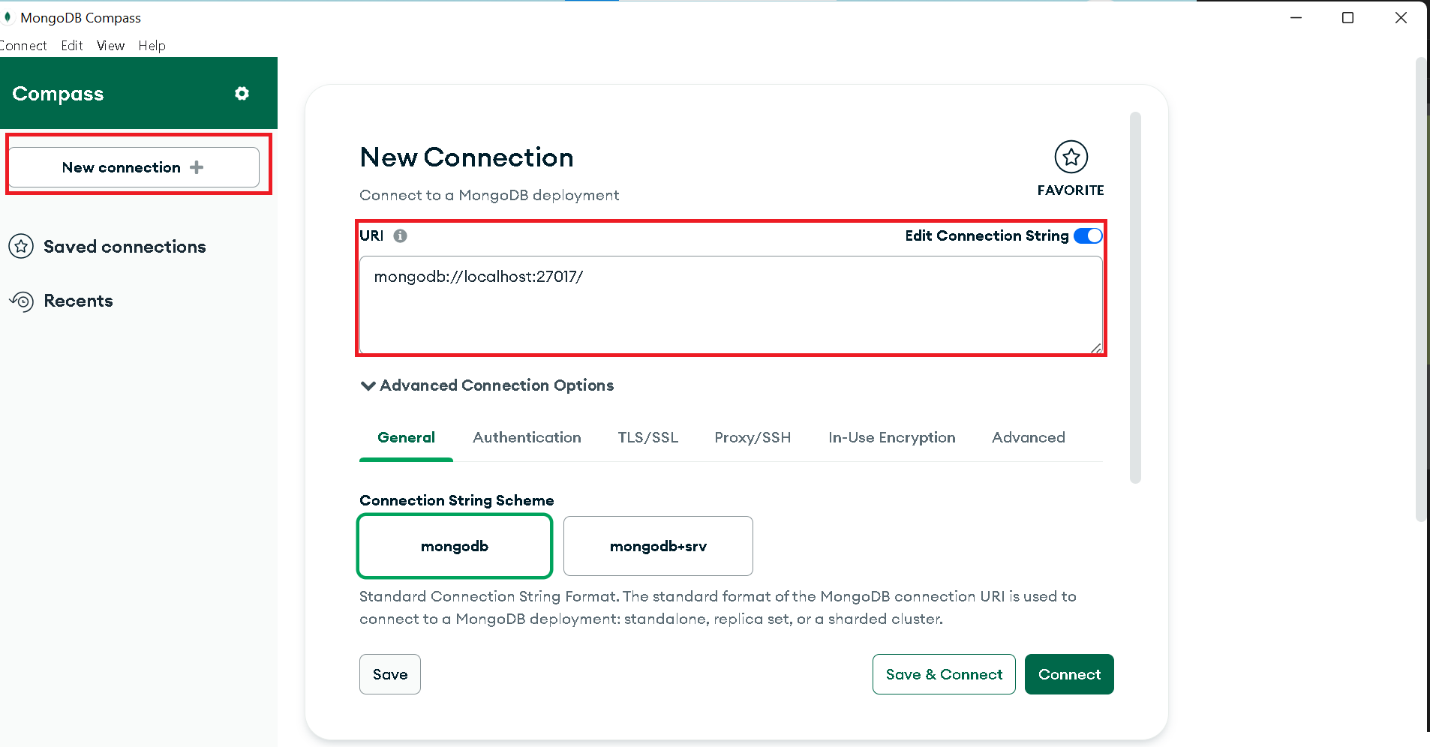Click the URI info icon
This screenshot has height=747, width=1430.
coord(401,235)
